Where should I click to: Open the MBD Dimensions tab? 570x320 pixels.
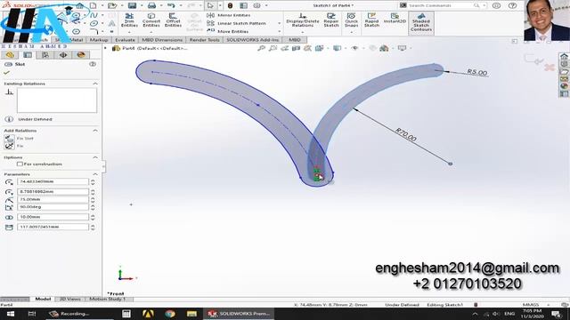162,40
